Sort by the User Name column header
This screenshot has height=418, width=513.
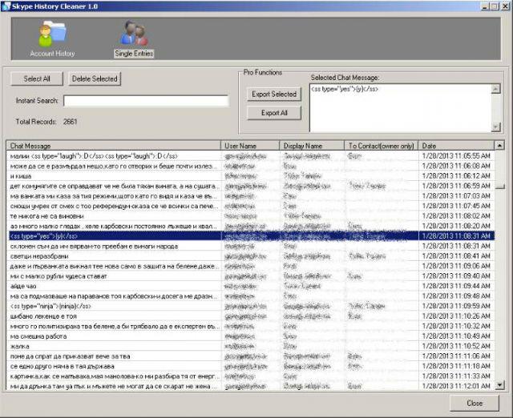(x=249, y=146)
